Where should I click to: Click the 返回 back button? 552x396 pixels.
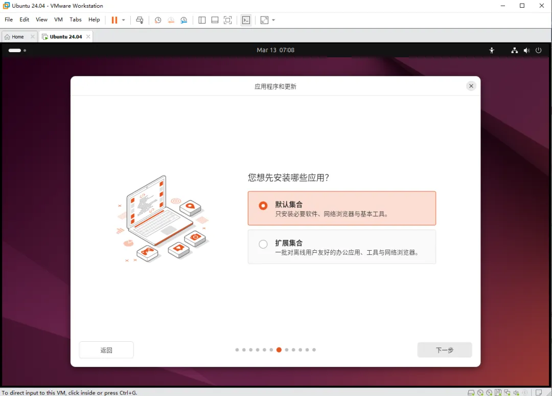tap(106, 350)
